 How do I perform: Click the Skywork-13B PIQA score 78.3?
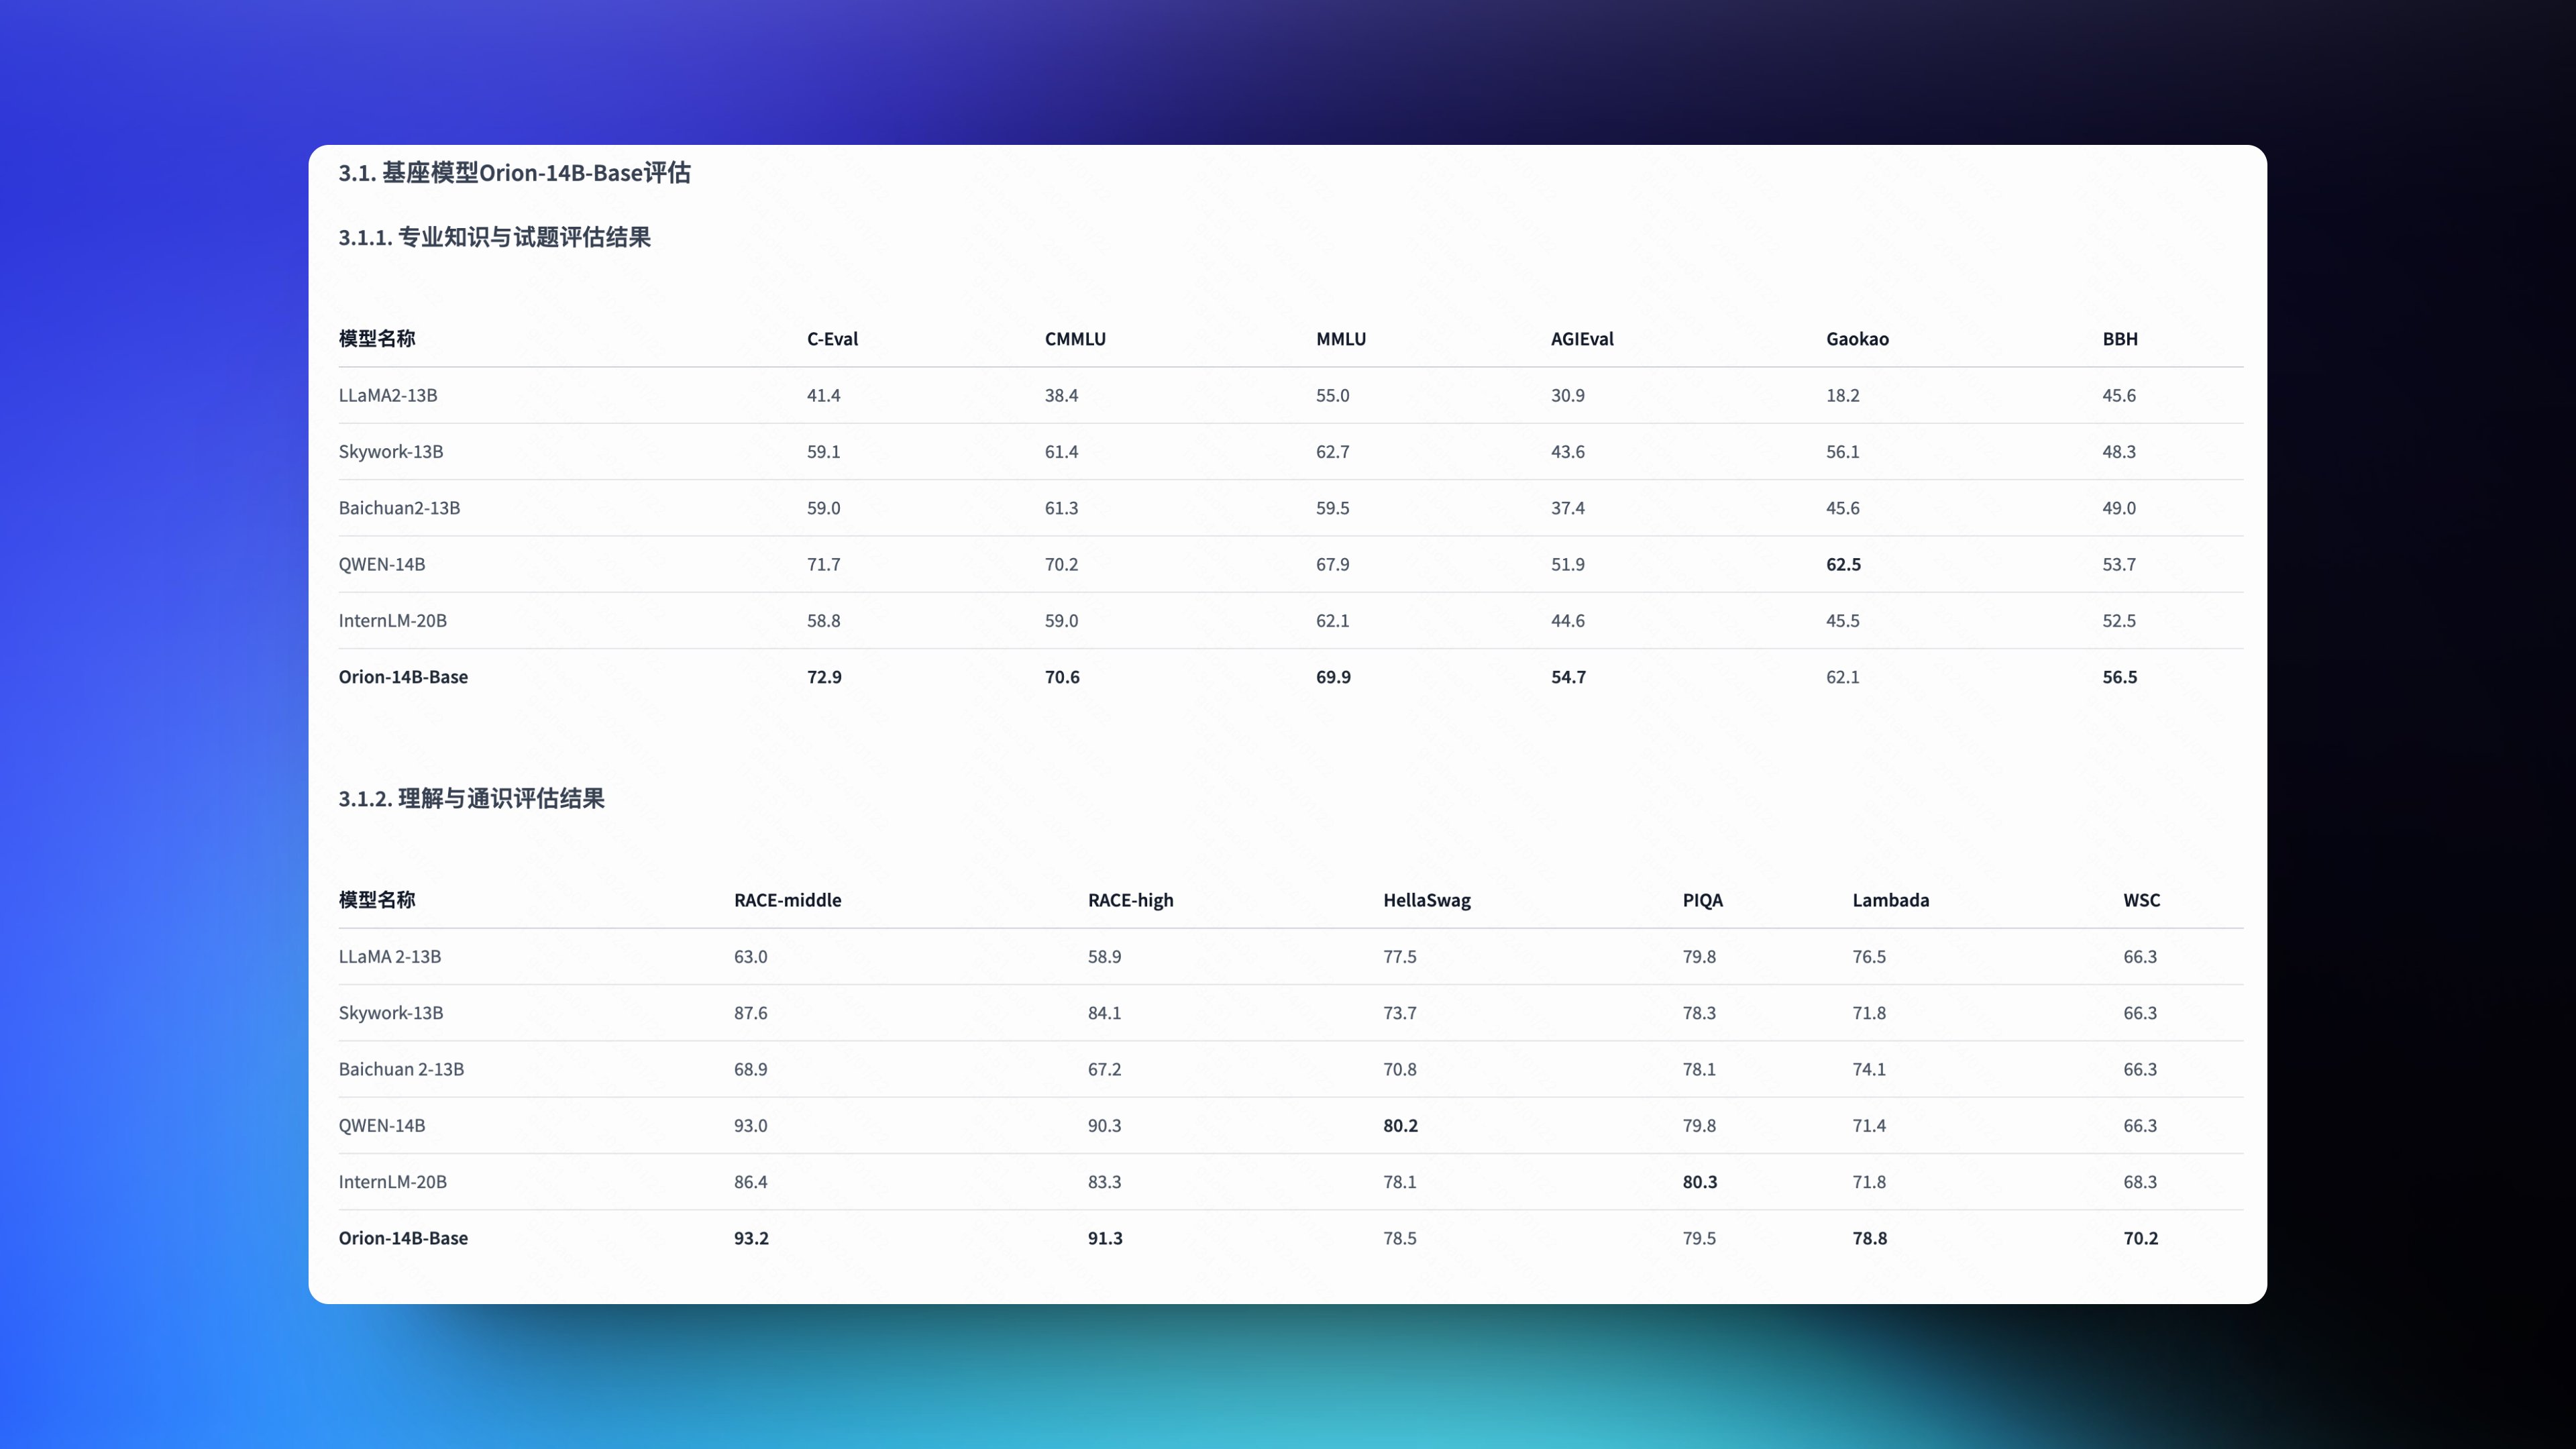tap(1698, 1013)
